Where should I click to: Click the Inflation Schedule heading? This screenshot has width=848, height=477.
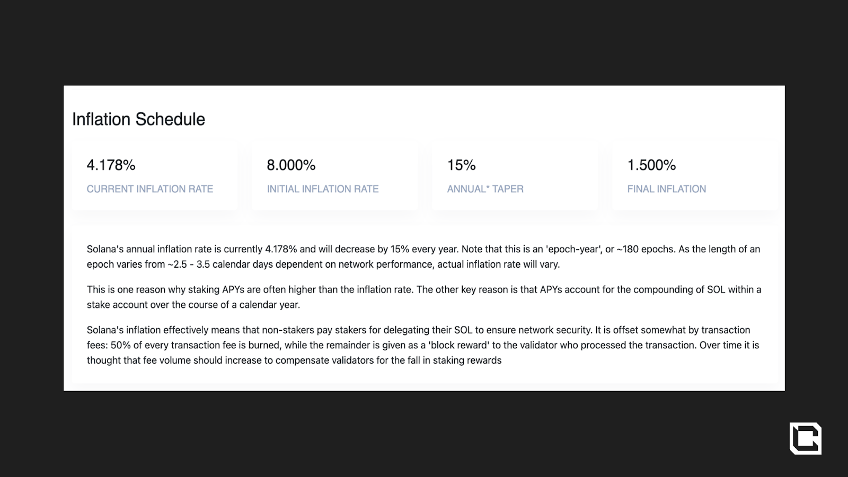[x=138, y=119]
